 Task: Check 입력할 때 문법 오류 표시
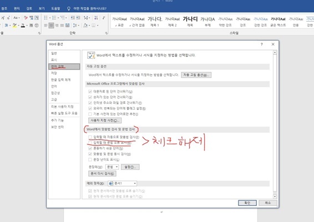pyautogui.click(x=90, y=143)
